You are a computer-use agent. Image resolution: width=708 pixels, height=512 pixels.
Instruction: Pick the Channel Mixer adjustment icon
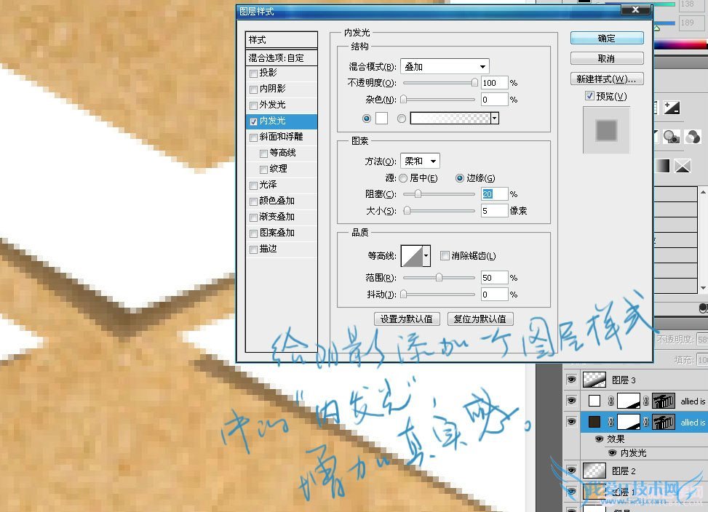(693, 137)
